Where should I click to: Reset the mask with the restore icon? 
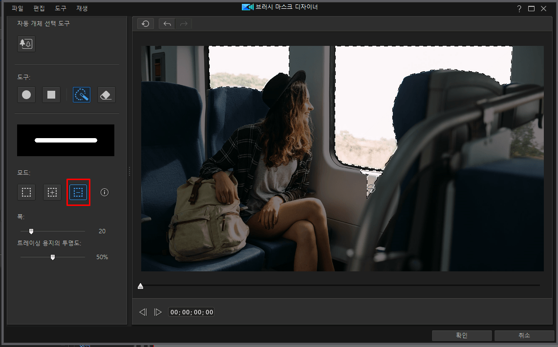coord(146,24)
